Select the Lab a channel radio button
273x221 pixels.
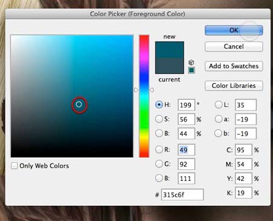(x=218, y=119)
